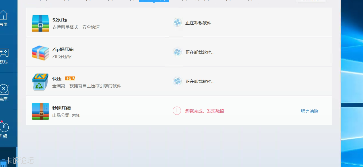Click the Zip好压缩 application icon

pos(40,53)
